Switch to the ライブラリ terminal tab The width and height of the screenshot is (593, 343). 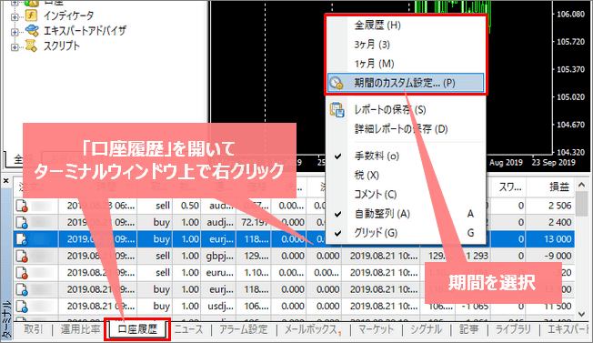point(513,329)
